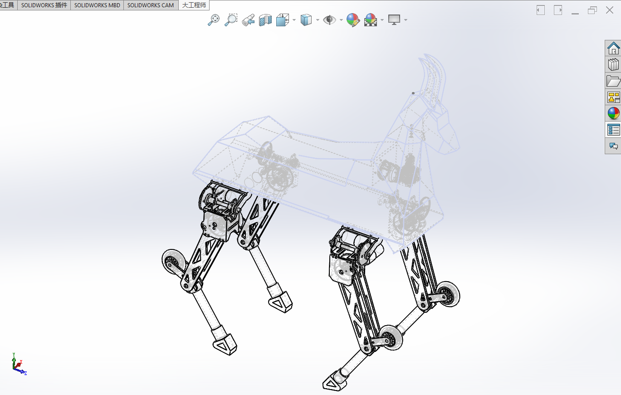Open the Display Style dropdown arrow
The width and height of the screenshot is (621, 395).
[x=318, y=20]
